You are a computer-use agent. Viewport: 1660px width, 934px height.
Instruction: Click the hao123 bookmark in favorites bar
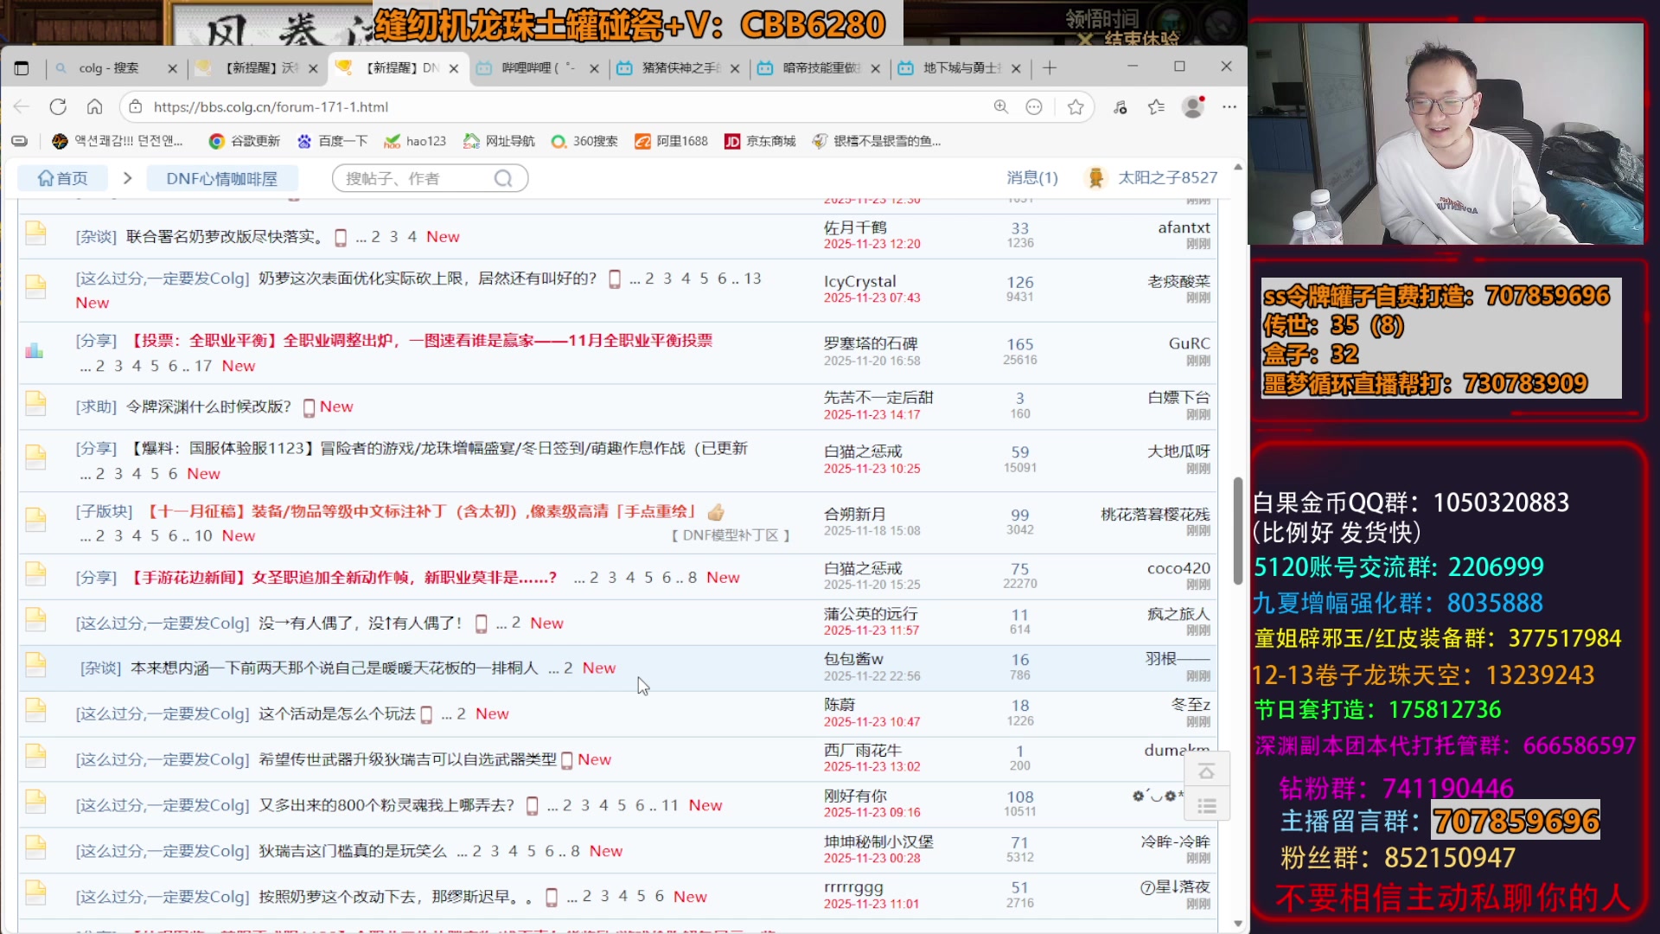click(415, 141)
